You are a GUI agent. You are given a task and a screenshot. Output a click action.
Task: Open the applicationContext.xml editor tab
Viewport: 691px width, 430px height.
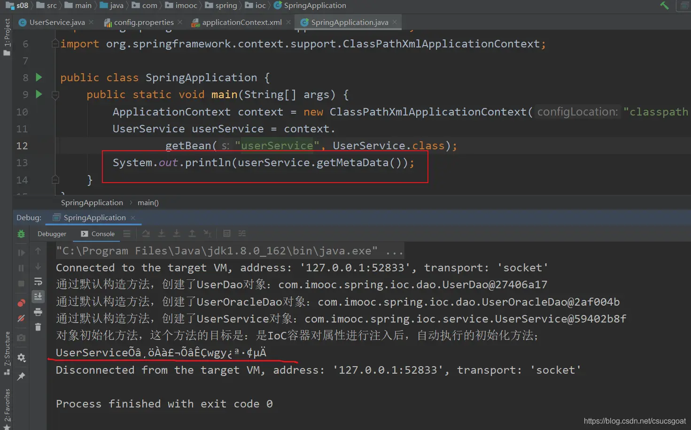(x=241, y=22)
